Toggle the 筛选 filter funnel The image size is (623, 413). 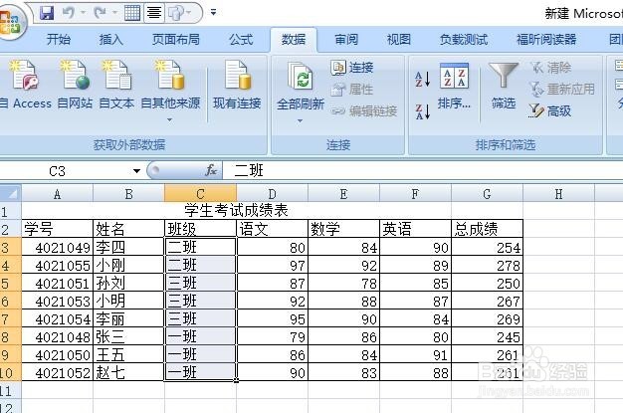[504, 86]
